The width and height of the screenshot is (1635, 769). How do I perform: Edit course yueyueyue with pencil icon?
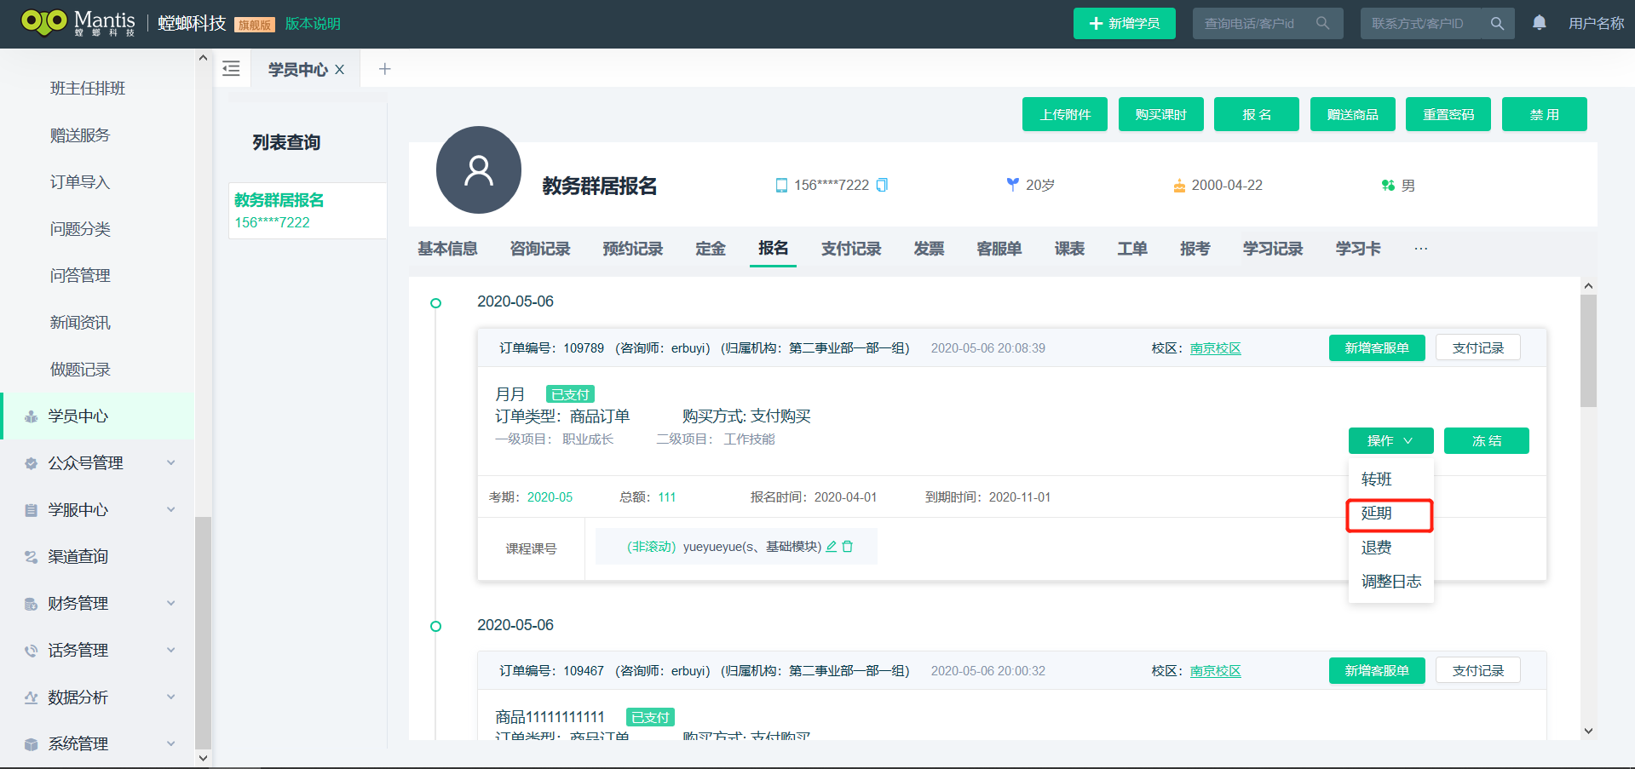click(832, 547)
